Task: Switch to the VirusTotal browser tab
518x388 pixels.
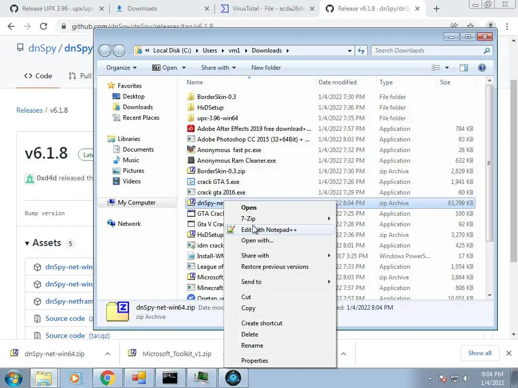Action: coord(268,9)
